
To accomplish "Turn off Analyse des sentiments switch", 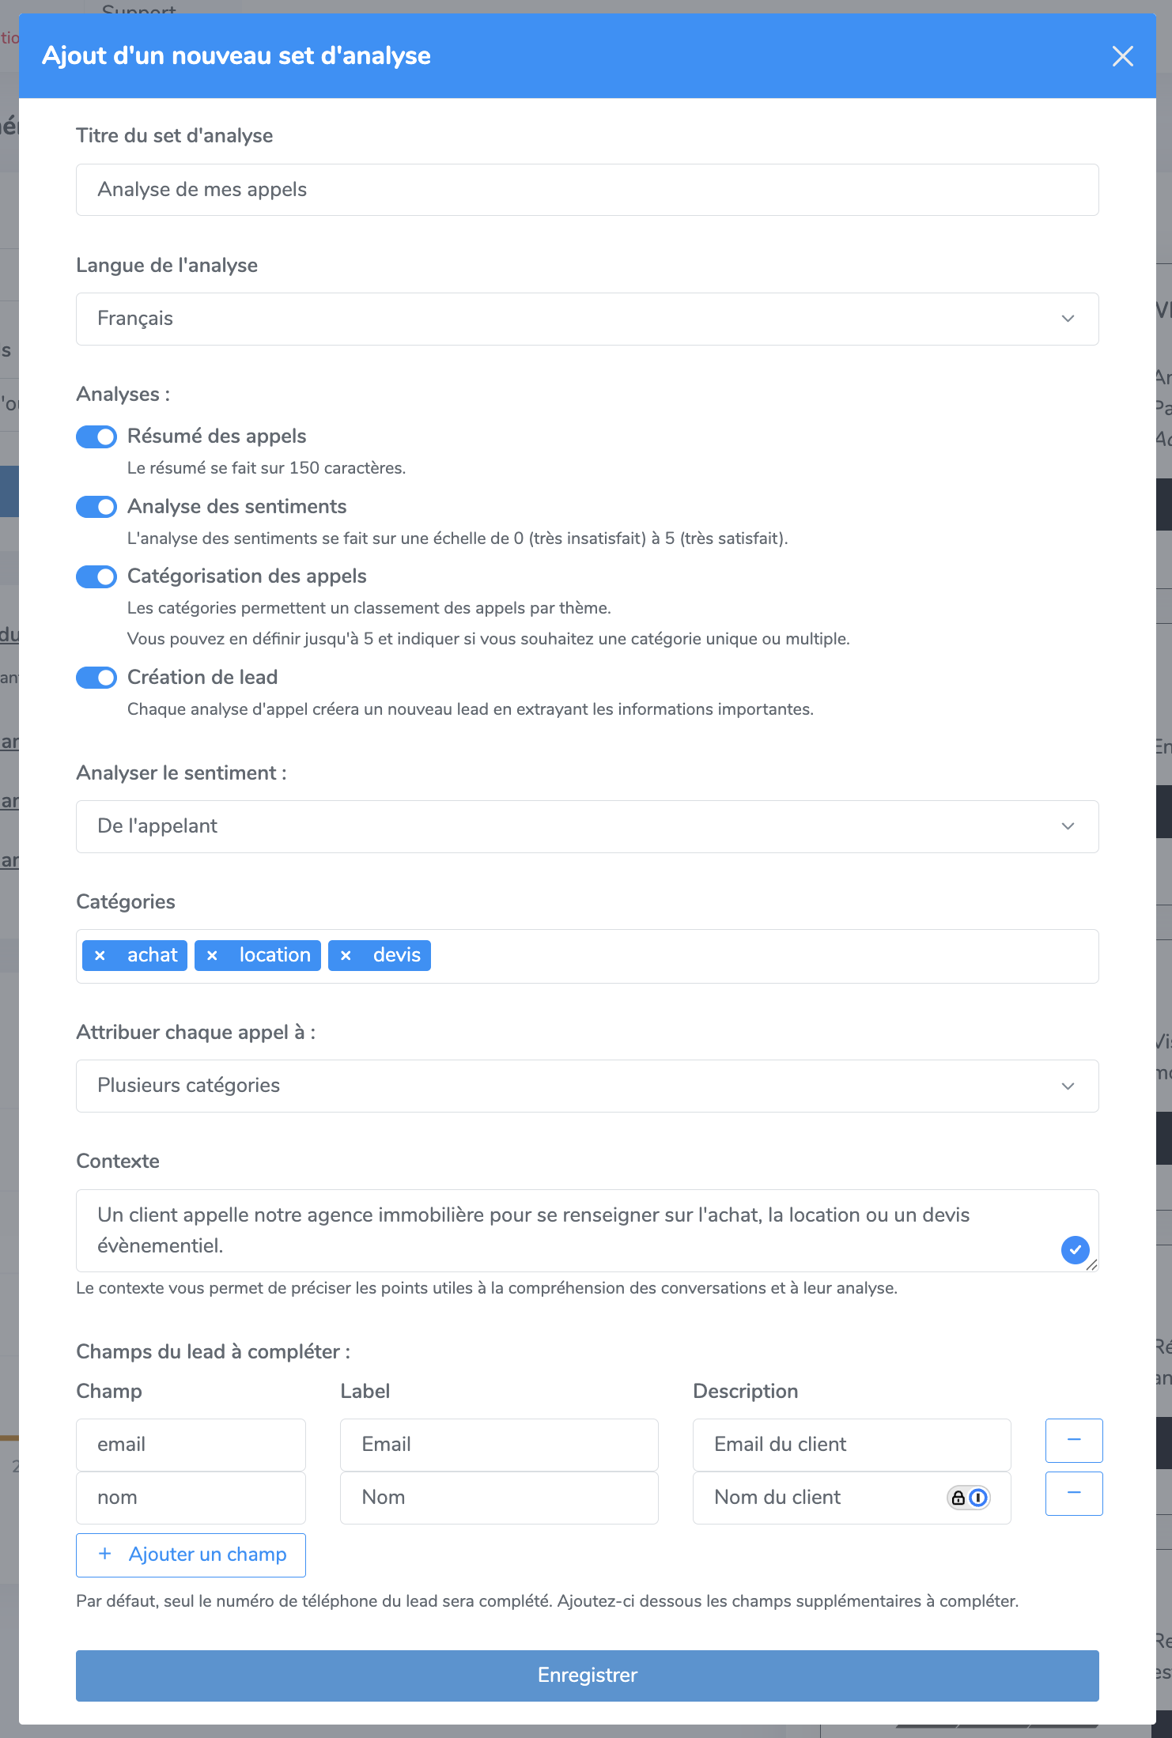I will (96, 507).
